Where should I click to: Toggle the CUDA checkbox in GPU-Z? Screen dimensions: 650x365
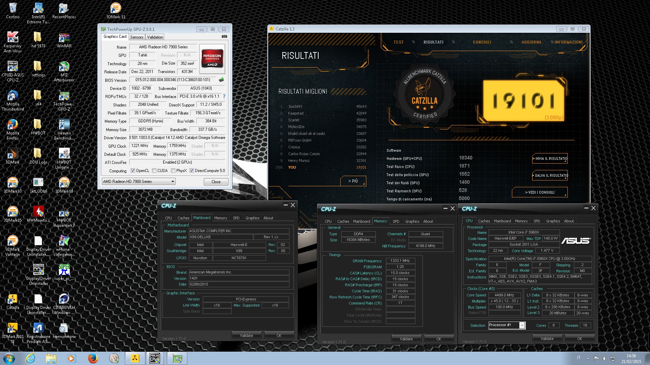pos(154,171)
